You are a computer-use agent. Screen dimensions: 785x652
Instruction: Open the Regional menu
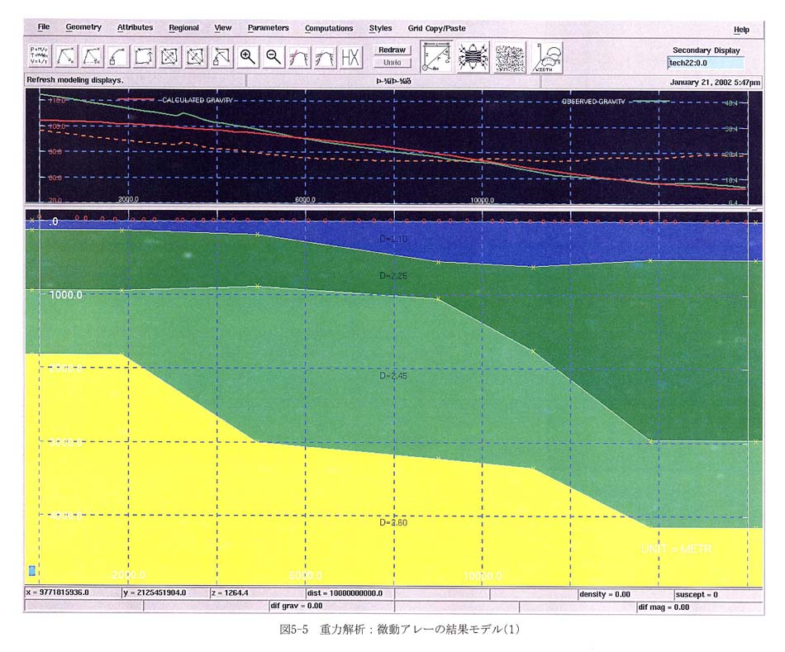coord(183,28)
